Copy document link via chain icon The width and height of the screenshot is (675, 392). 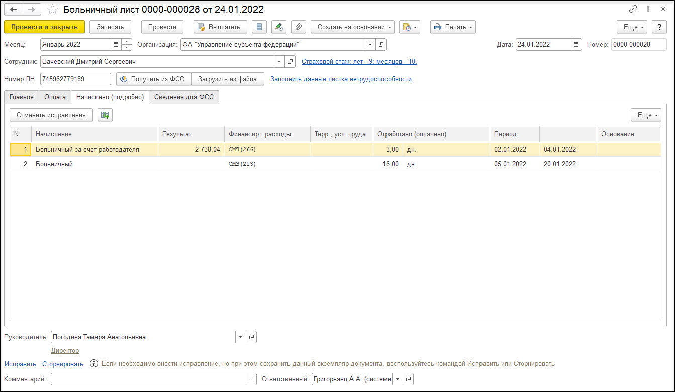click(633, 9)
